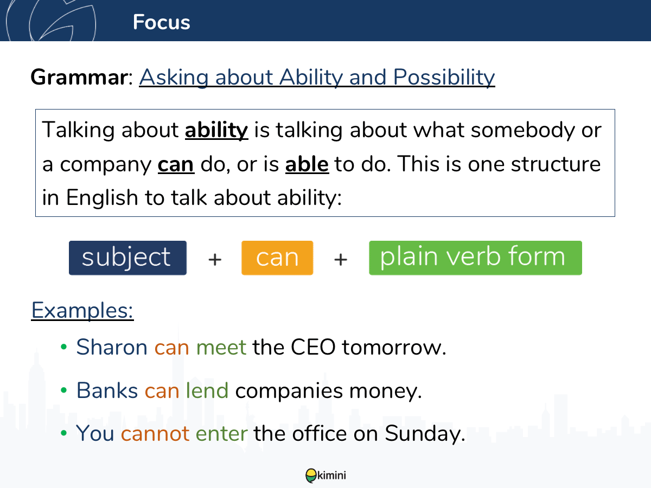651x488 pixels.
Task: Click the word lend in the Banks example
Action: tap(207, 390)
